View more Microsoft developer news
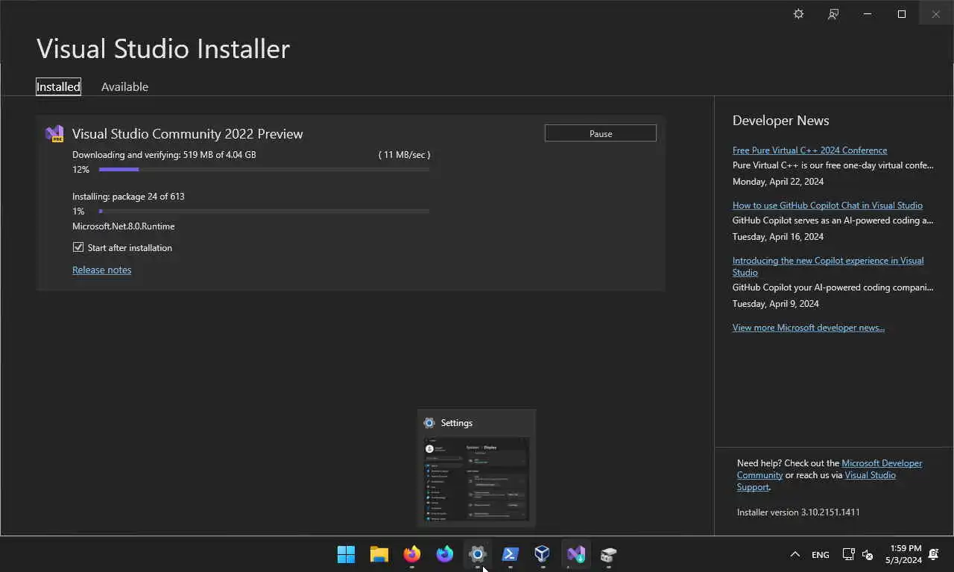The image size is (954, 572). click(809, 328)
